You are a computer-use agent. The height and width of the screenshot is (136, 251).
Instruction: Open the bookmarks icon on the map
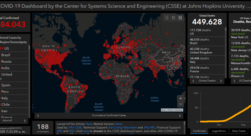tap(167, 18)
